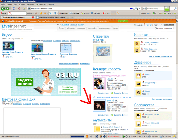The height and width of the screenshot is (139, 178).
Task: Click the EUR 42,56 currency rate
Action: pyautogui.click(x=172, y=13)
